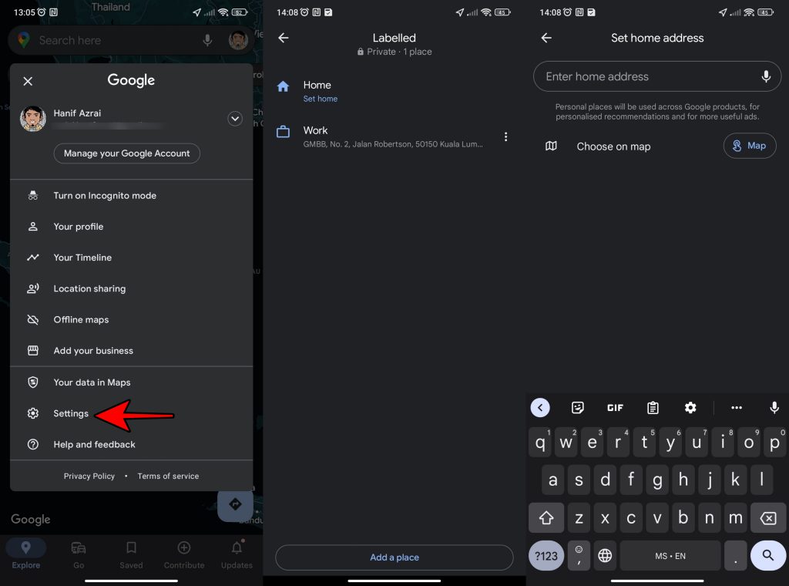Image resolution: width=789 pixels, height=586 pixels.
Task: Go back from the Labelled screen
Action: coord(284,38)
